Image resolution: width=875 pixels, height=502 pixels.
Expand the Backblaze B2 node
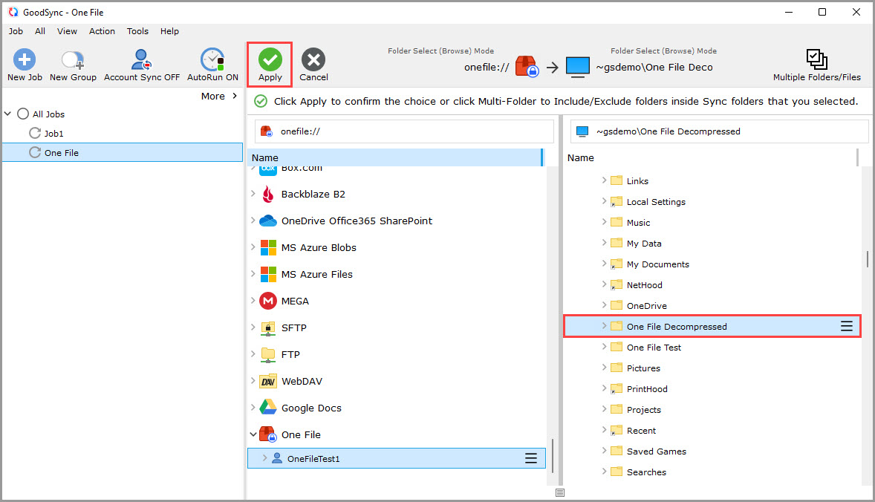(253, 194)
